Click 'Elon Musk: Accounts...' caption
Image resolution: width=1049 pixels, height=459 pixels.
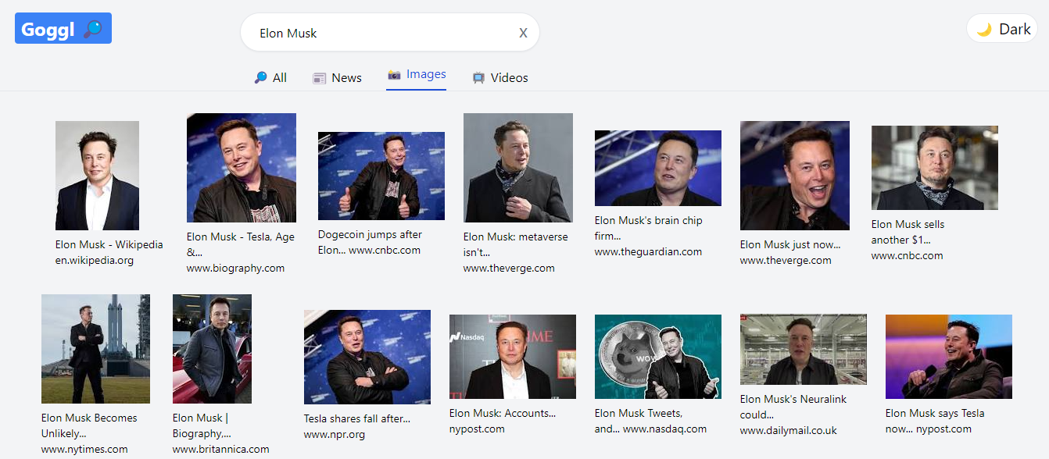tap(503, 413)
